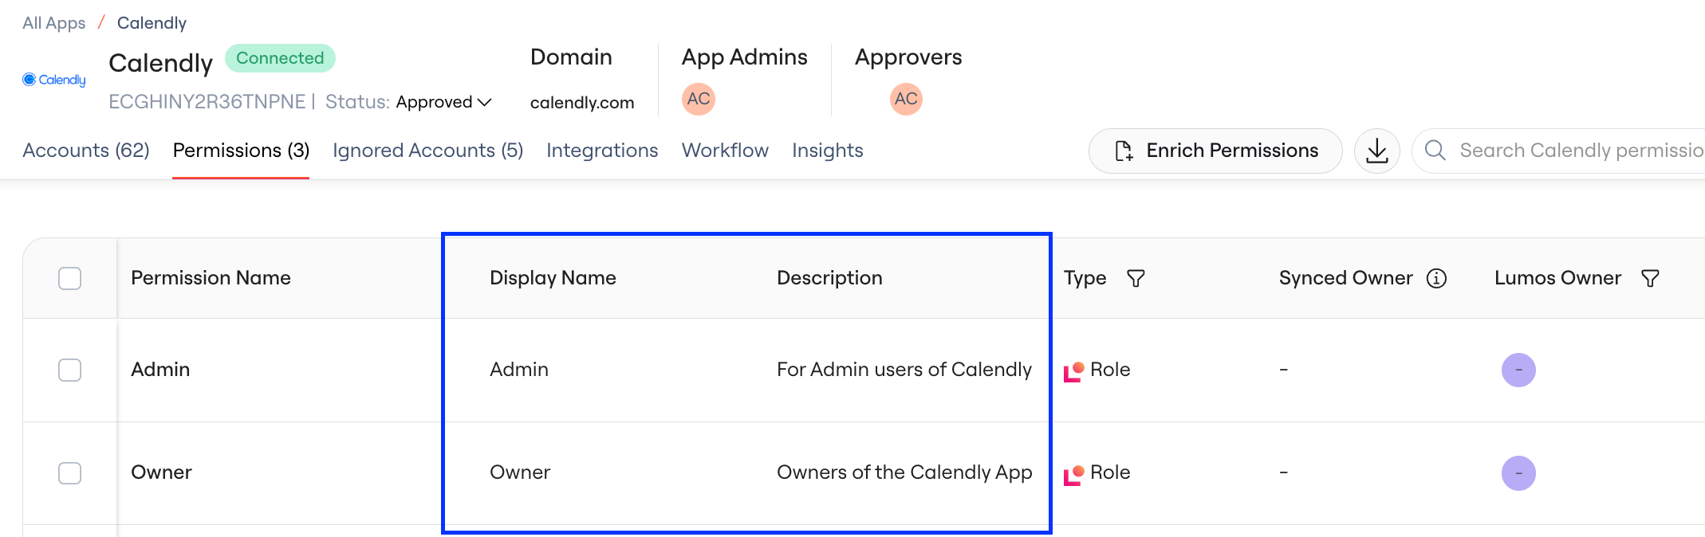
Task: Click the Synced Owner info icon
Action: [x=1436, y=278]
